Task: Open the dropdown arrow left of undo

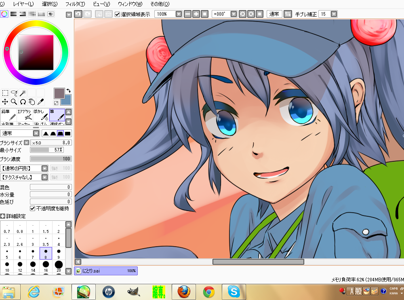Action: (69, 15)
